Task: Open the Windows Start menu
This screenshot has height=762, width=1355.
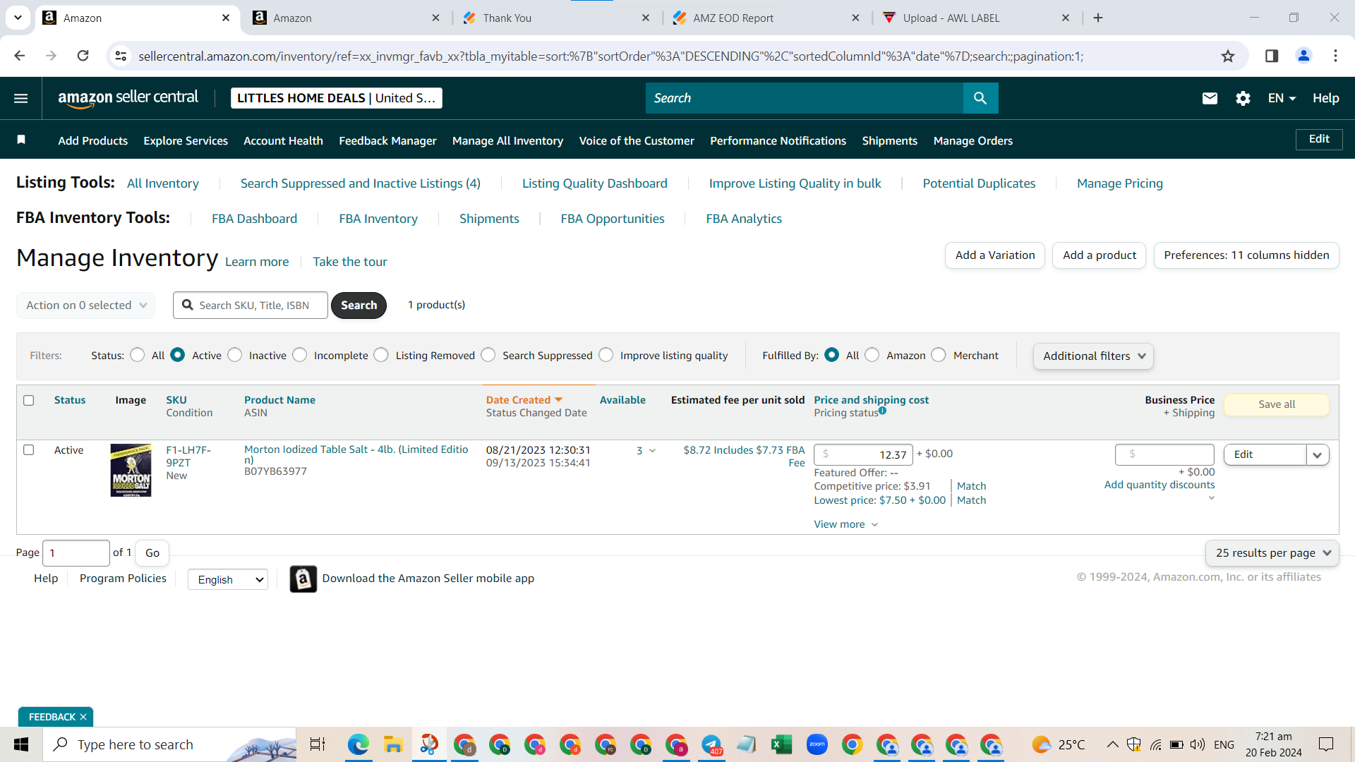Action: (21, 744)
